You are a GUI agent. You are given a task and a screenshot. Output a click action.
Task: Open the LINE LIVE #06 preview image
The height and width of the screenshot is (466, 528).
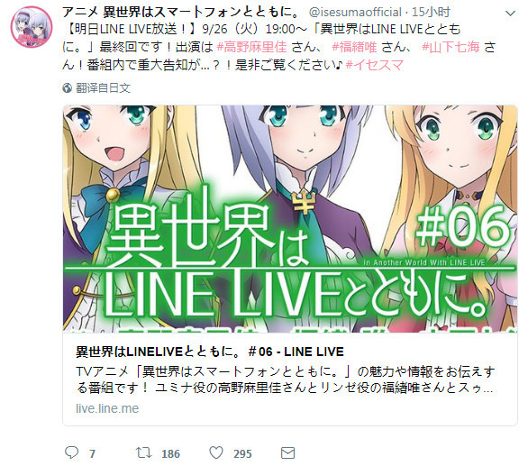[290, 218]
